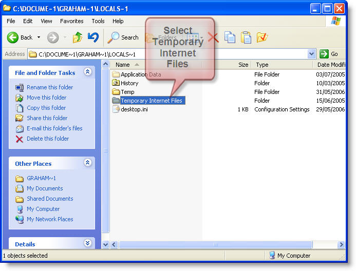
Task: Click the task pane scroll down arrow
Action: (x=106, y=244)
